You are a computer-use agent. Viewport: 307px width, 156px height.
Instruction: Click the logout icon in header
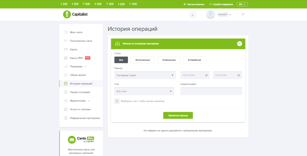click(x=243, y=14)
